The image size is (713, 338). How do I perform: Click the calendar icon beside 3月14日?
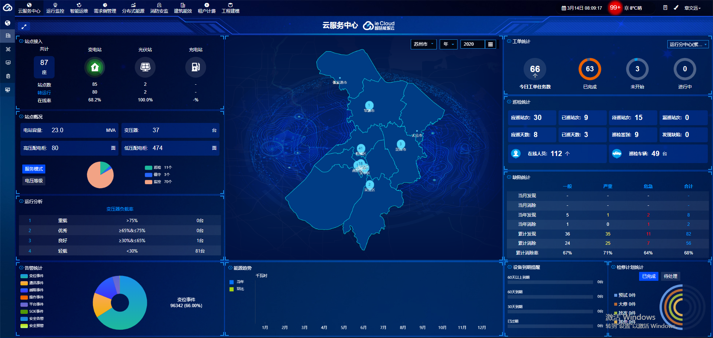(564, 8)
